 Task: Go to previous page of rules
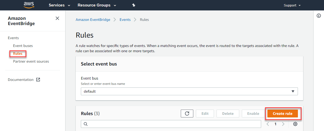pyautogui.click(x=268, y=124)
